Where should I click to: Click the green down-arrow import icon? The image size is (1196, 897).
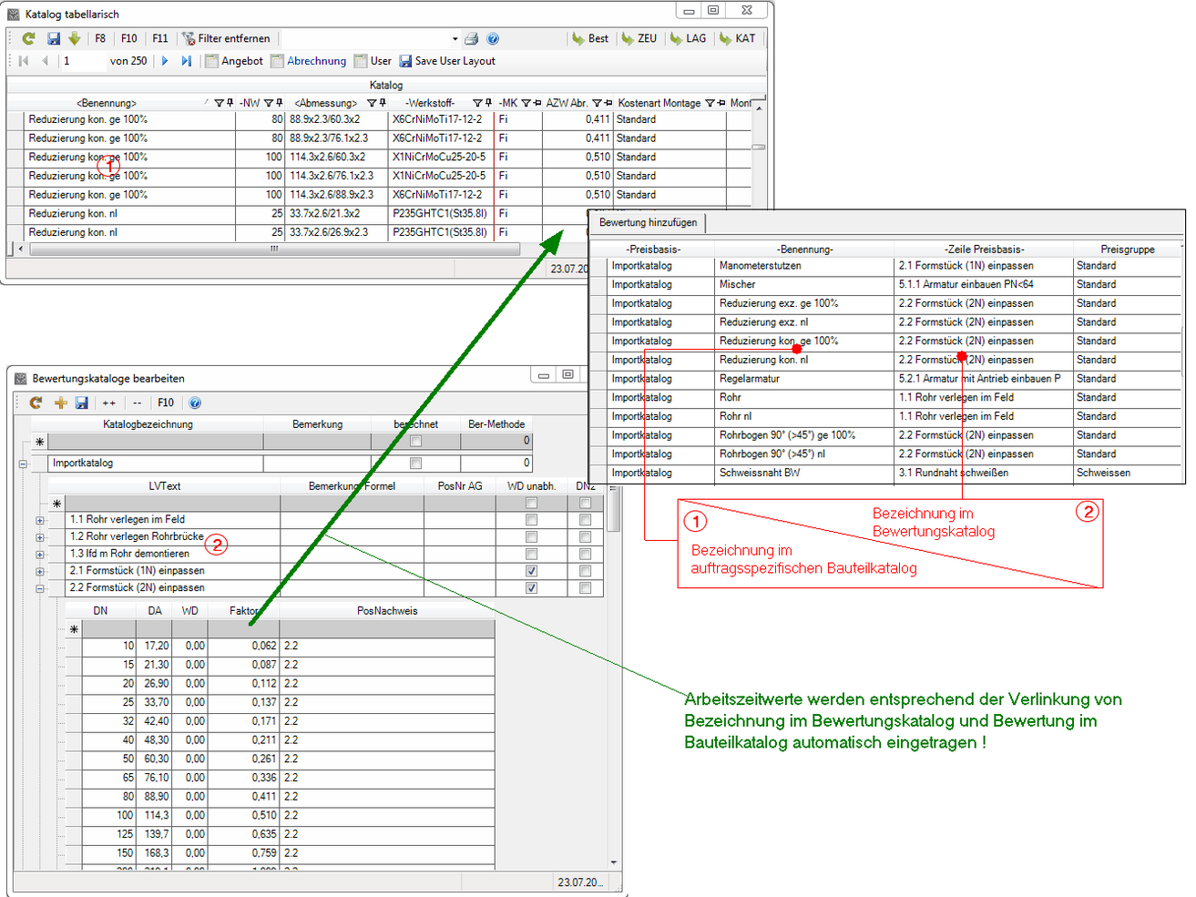click(75, 38)
